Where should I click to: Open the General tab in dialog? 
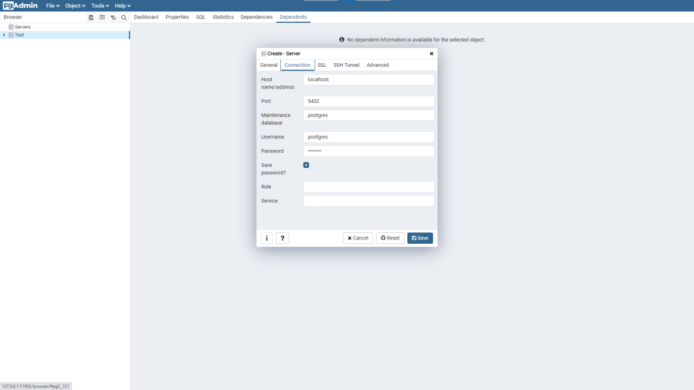[x=269, y=65]
